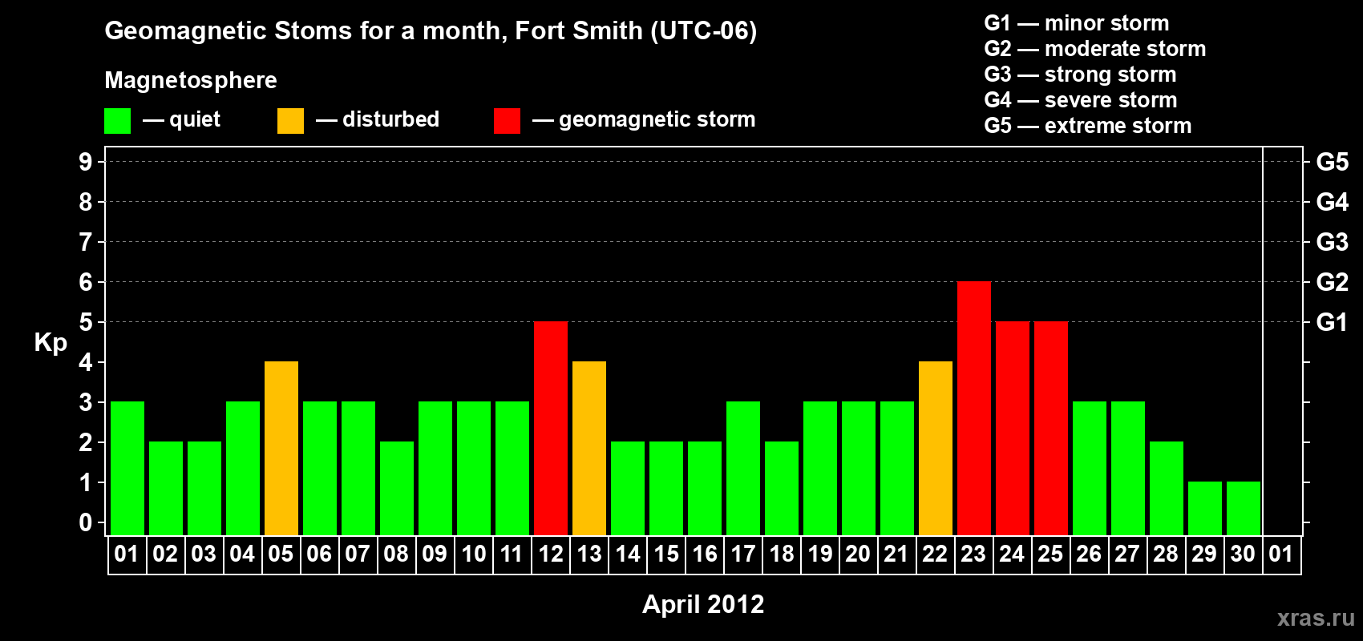Click date label '15' on the x-axis

click(666, 554)
